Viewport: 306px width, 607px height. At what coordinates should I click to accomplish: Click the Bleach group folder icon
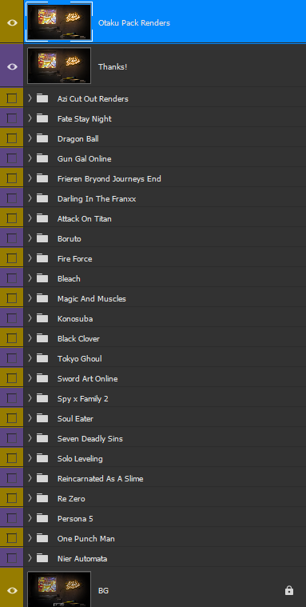(x=42, y=278)
